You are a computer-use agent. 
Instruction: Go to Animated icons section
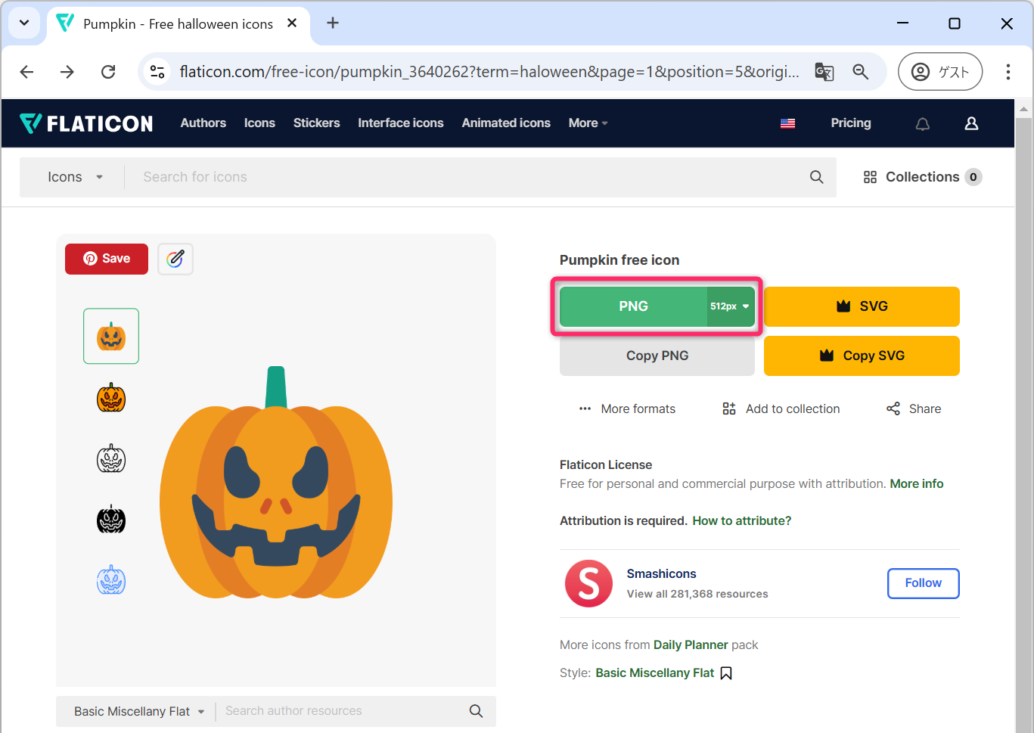point(506,123)
